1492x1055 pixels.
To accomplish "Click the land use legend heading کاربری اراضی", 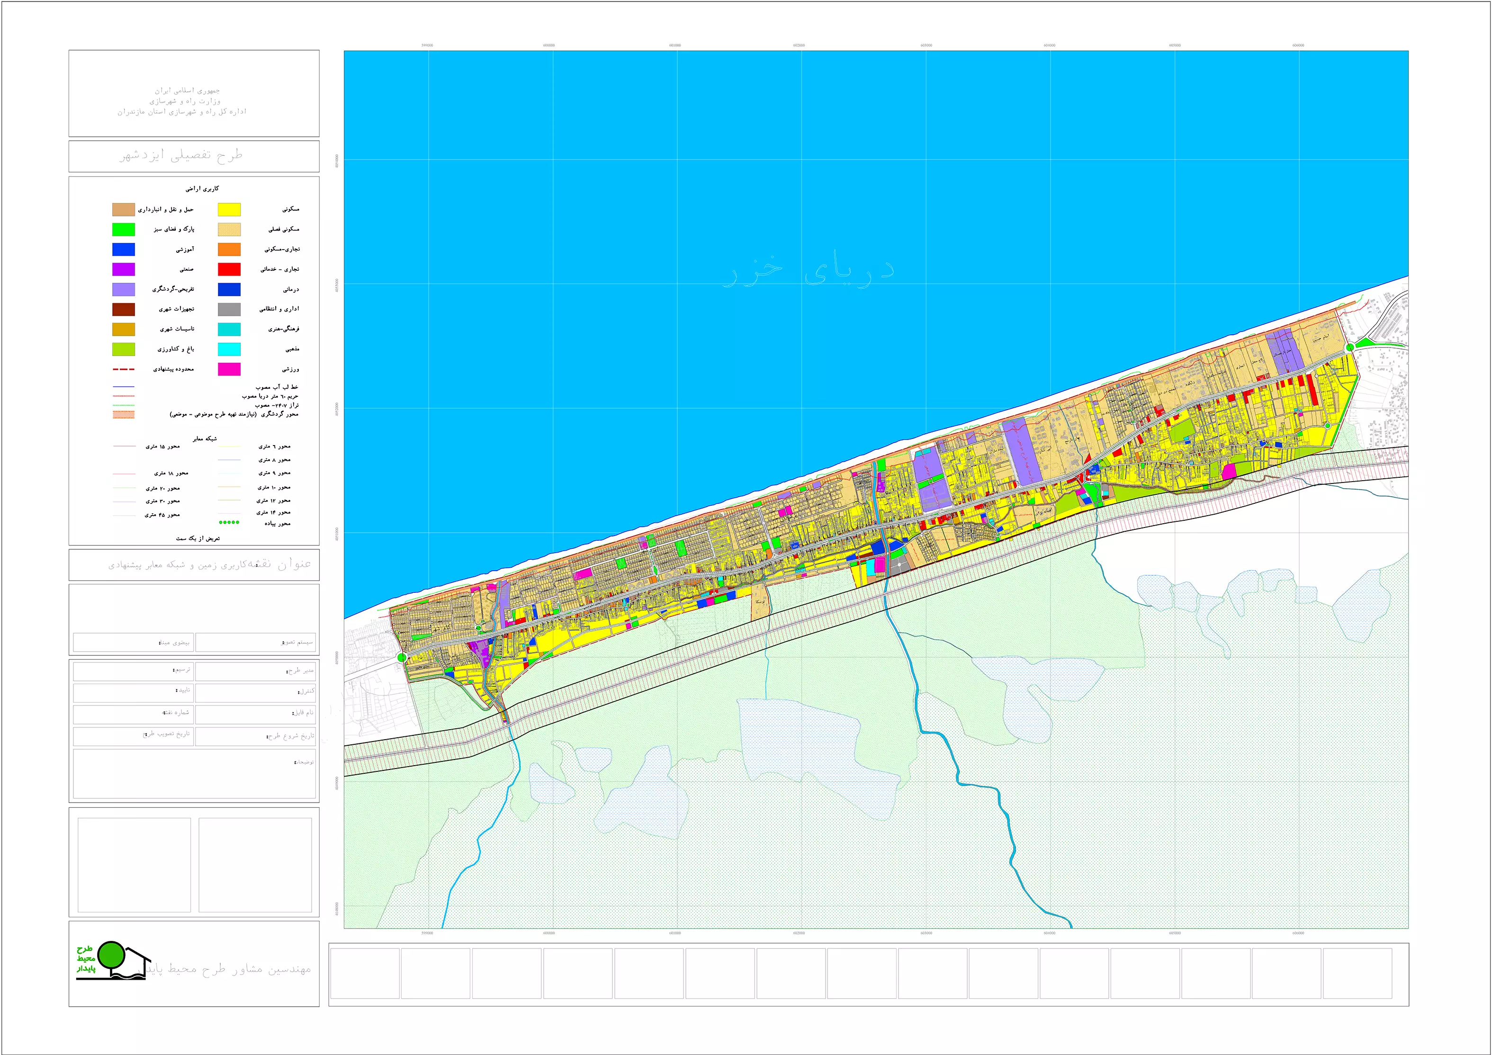I will coord(202,188).
